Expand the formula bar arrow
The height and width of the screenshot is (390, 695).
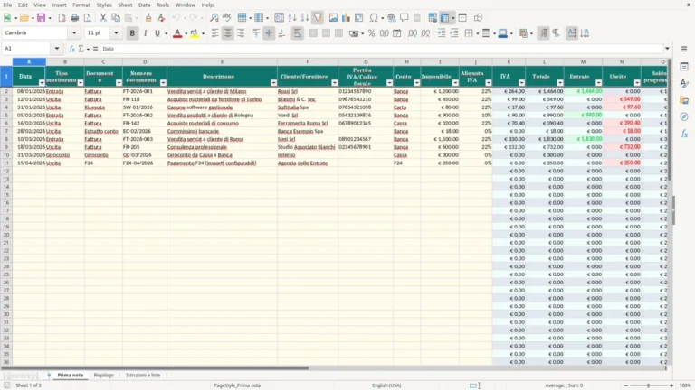[667, 49]
